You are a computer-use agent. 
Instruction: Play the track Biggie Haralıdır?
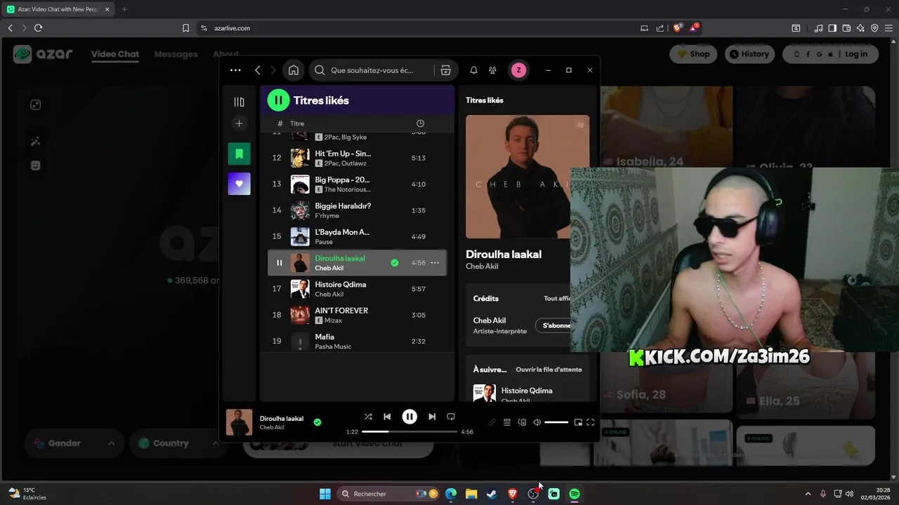358,210
